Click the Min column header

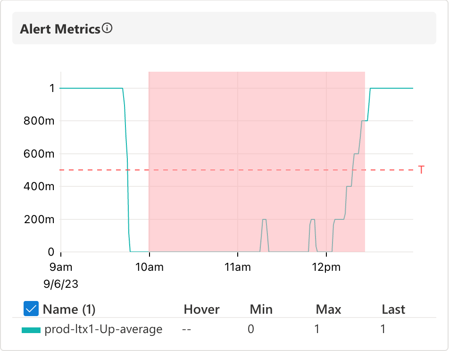(261, 309)
